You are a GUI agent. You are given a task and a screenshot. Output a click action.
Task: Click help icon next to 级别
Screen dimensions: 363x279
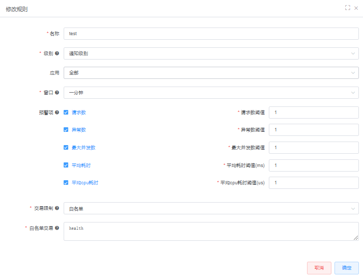click(57, 53)
